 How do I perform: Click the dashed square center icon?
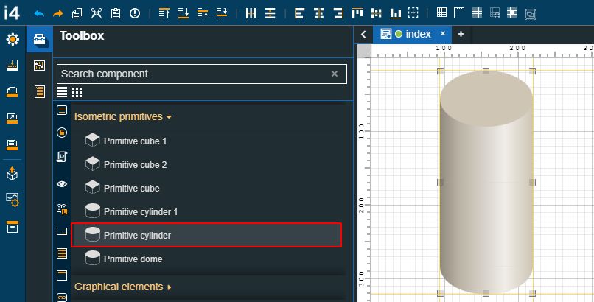(413, 13)
